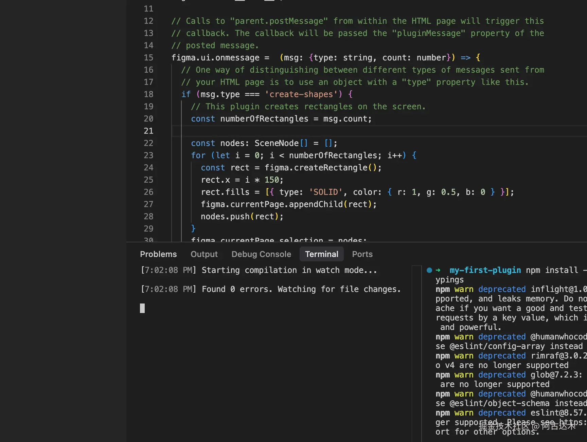Viewport: 587px width, 442px height.
Task: Click the "your HTML page" comment line
Action: [x=355, y=82]
